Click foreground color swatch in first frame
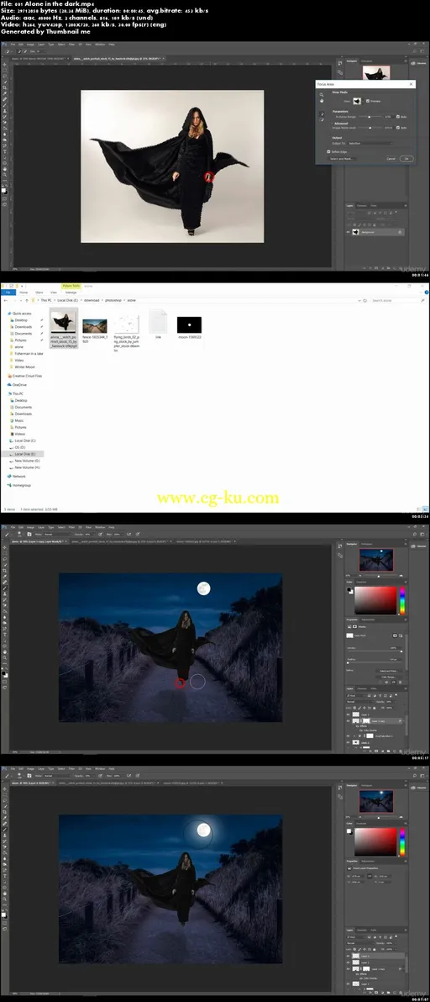The image size is (430, 1002). (x=4, y=189)
